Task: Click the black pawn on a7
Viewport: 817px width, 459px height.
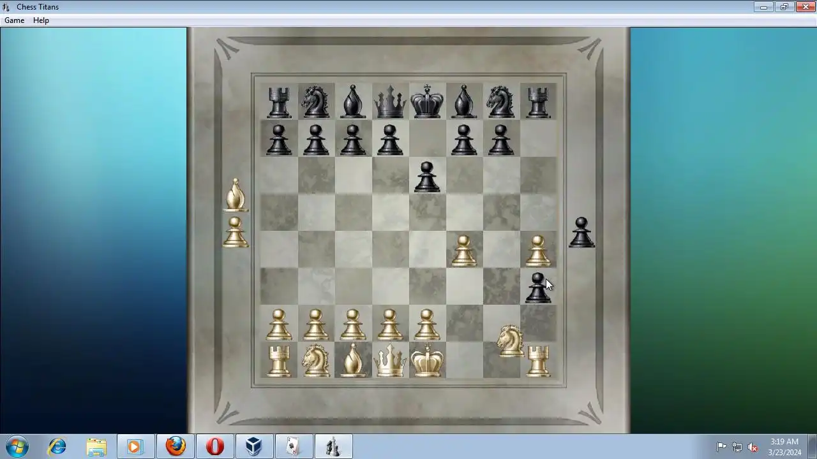Action: pyautogui.click(x=279, y=140)
